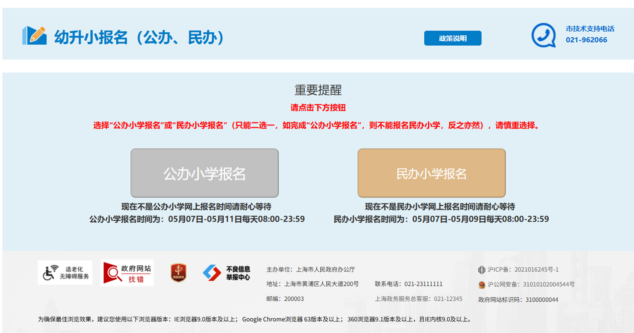The image size is (634, 333).
Task: Open the 不良信息举报中心 icon
Action: (227, 273)
